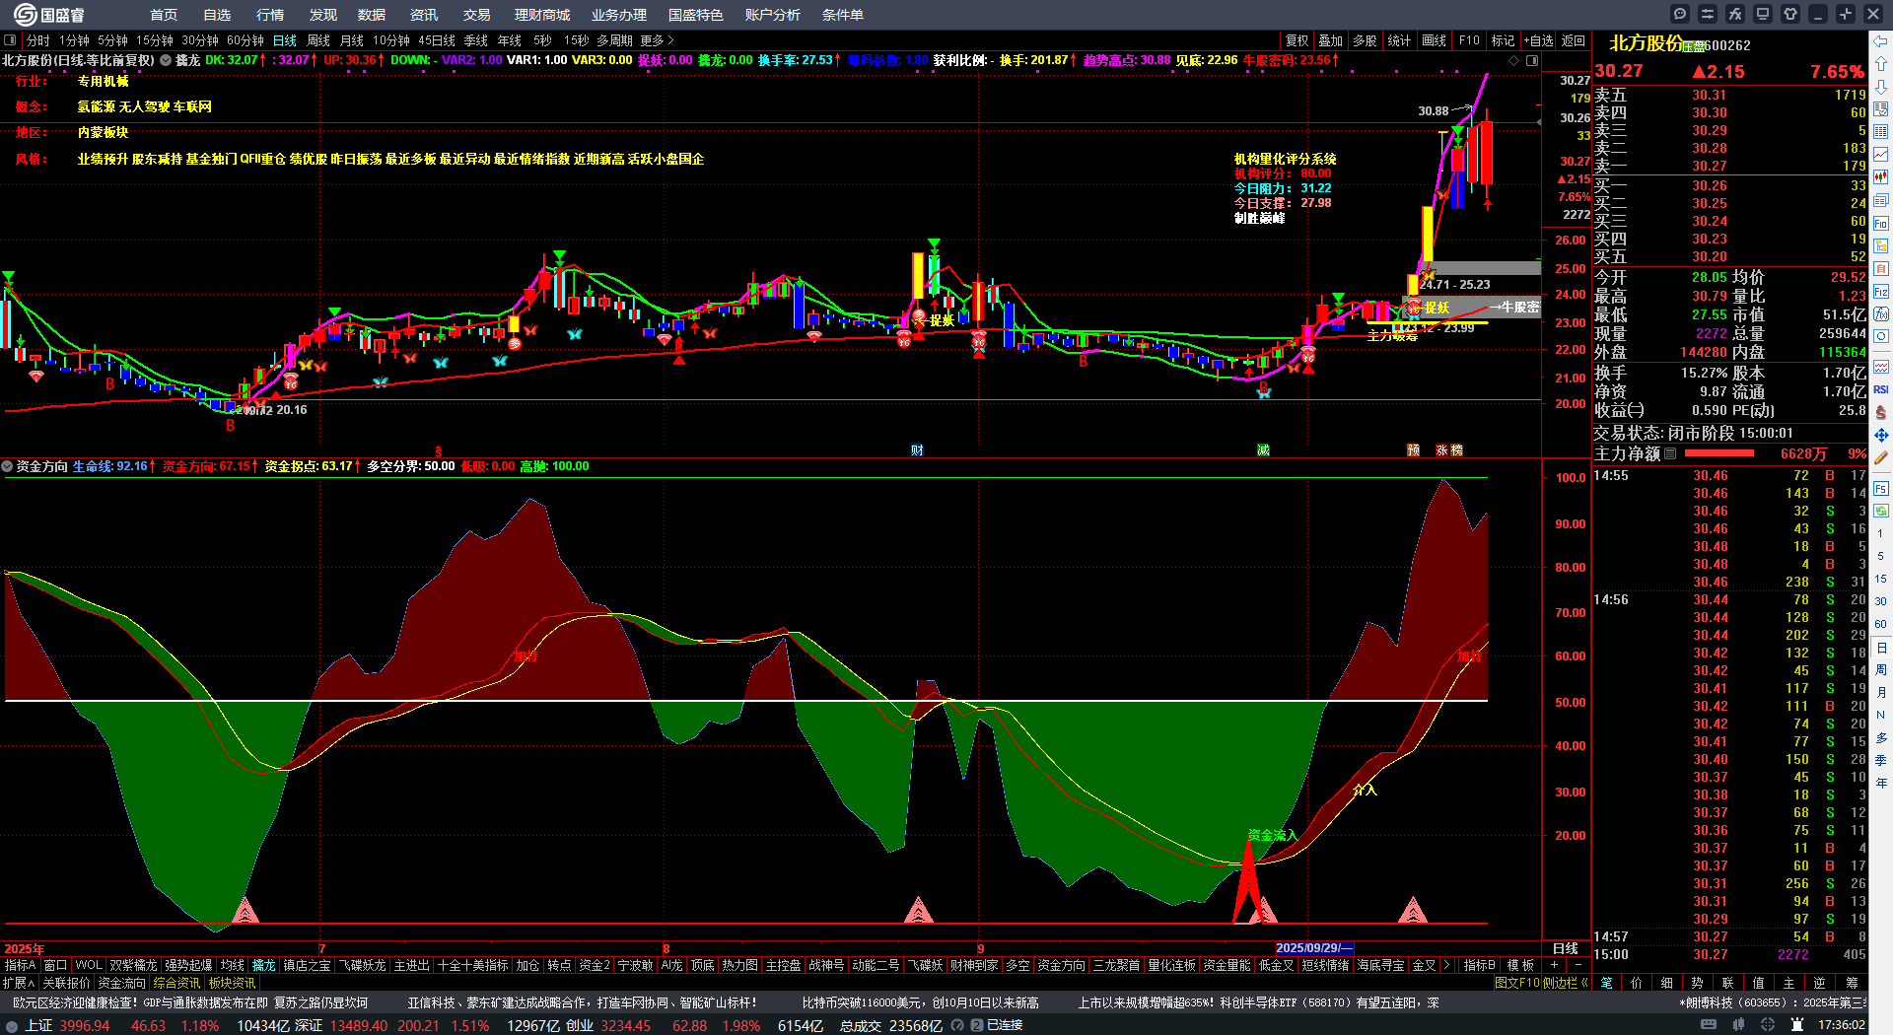
Task: Click the 上证 index value in status bar
Action: tap(85, 1025)
